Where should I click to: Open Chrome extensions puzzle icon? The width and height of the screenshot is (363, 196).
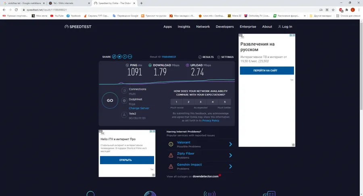[346, 10]
